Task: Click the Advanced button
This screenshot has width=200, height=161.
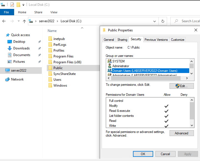Action: [x=181, y=133]
